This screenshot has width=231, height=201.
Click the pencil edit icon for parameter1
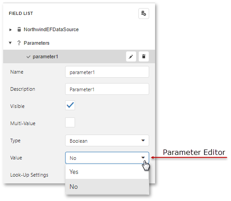[131, 56]
